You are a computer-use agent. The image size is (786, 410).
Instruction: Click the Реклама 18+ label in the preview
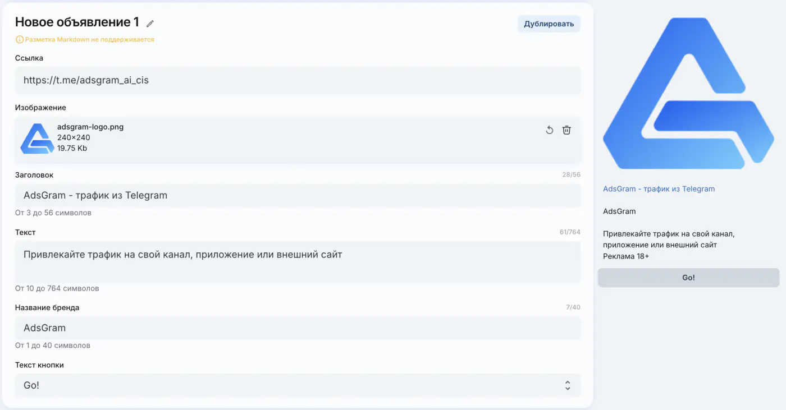tap(626, 256)
